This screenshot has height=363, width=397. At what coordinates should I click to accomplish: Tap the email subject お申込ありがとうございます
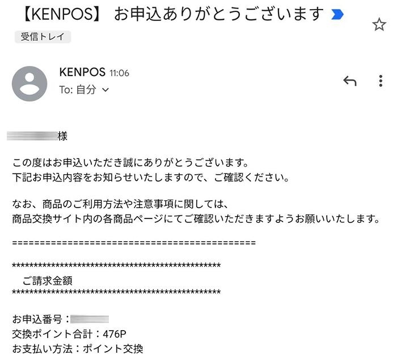218,14
